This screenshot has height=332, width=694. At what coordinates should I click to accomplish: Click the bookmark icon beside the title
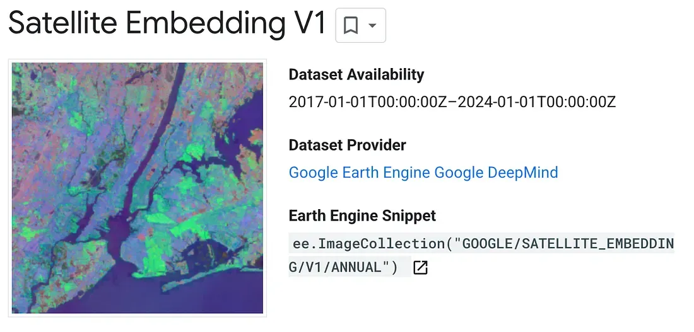click(351, 26)
